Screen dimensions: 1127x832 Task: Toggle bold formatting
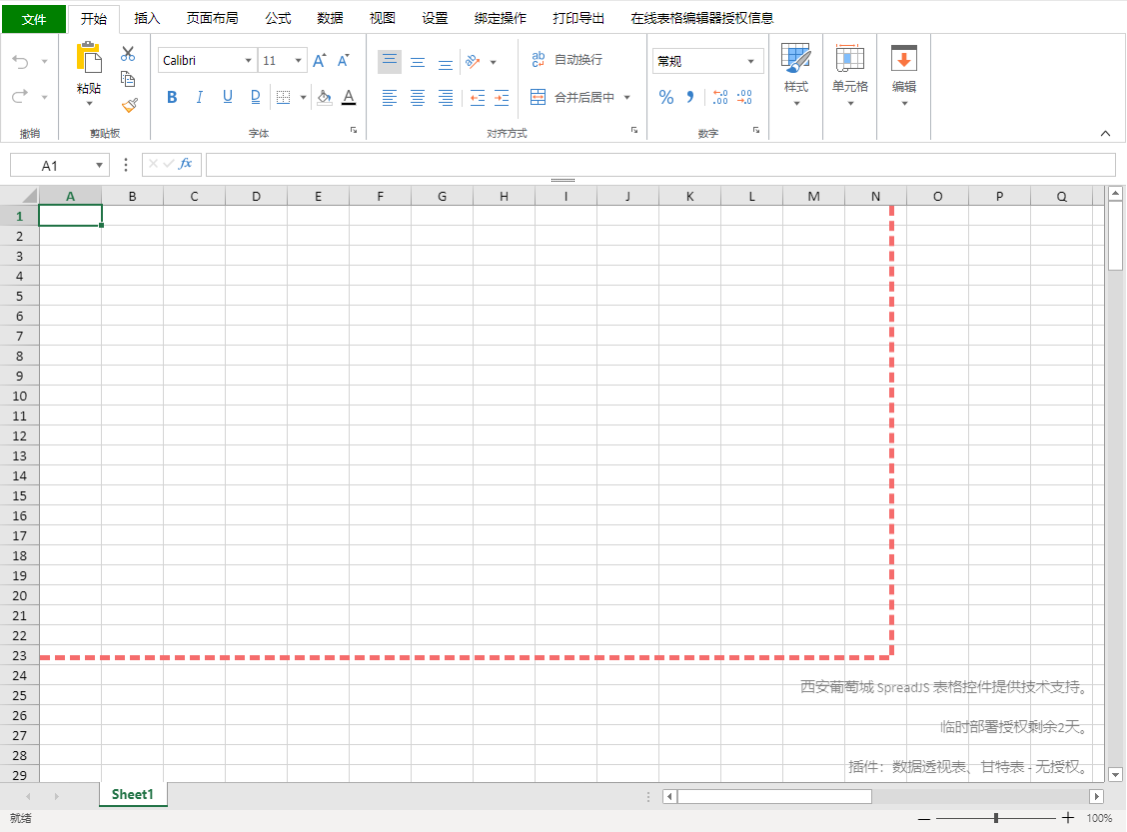click(172, 97)
